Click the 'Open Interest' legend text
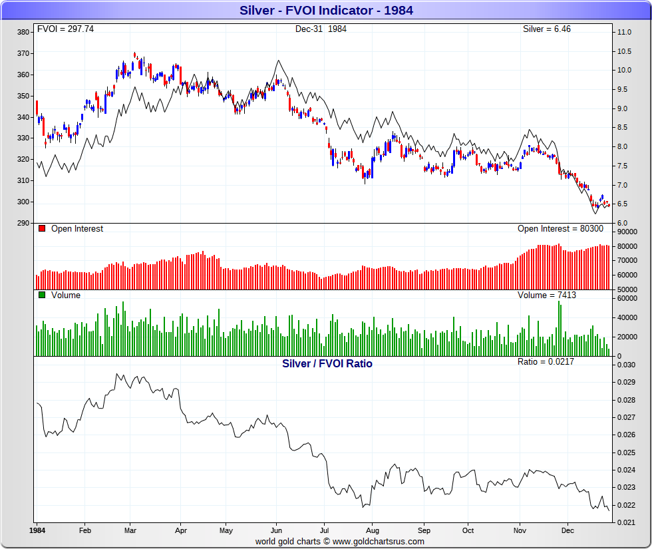This screenshot has width=652, height=549. pyautogui.click(x=77, y=228)
